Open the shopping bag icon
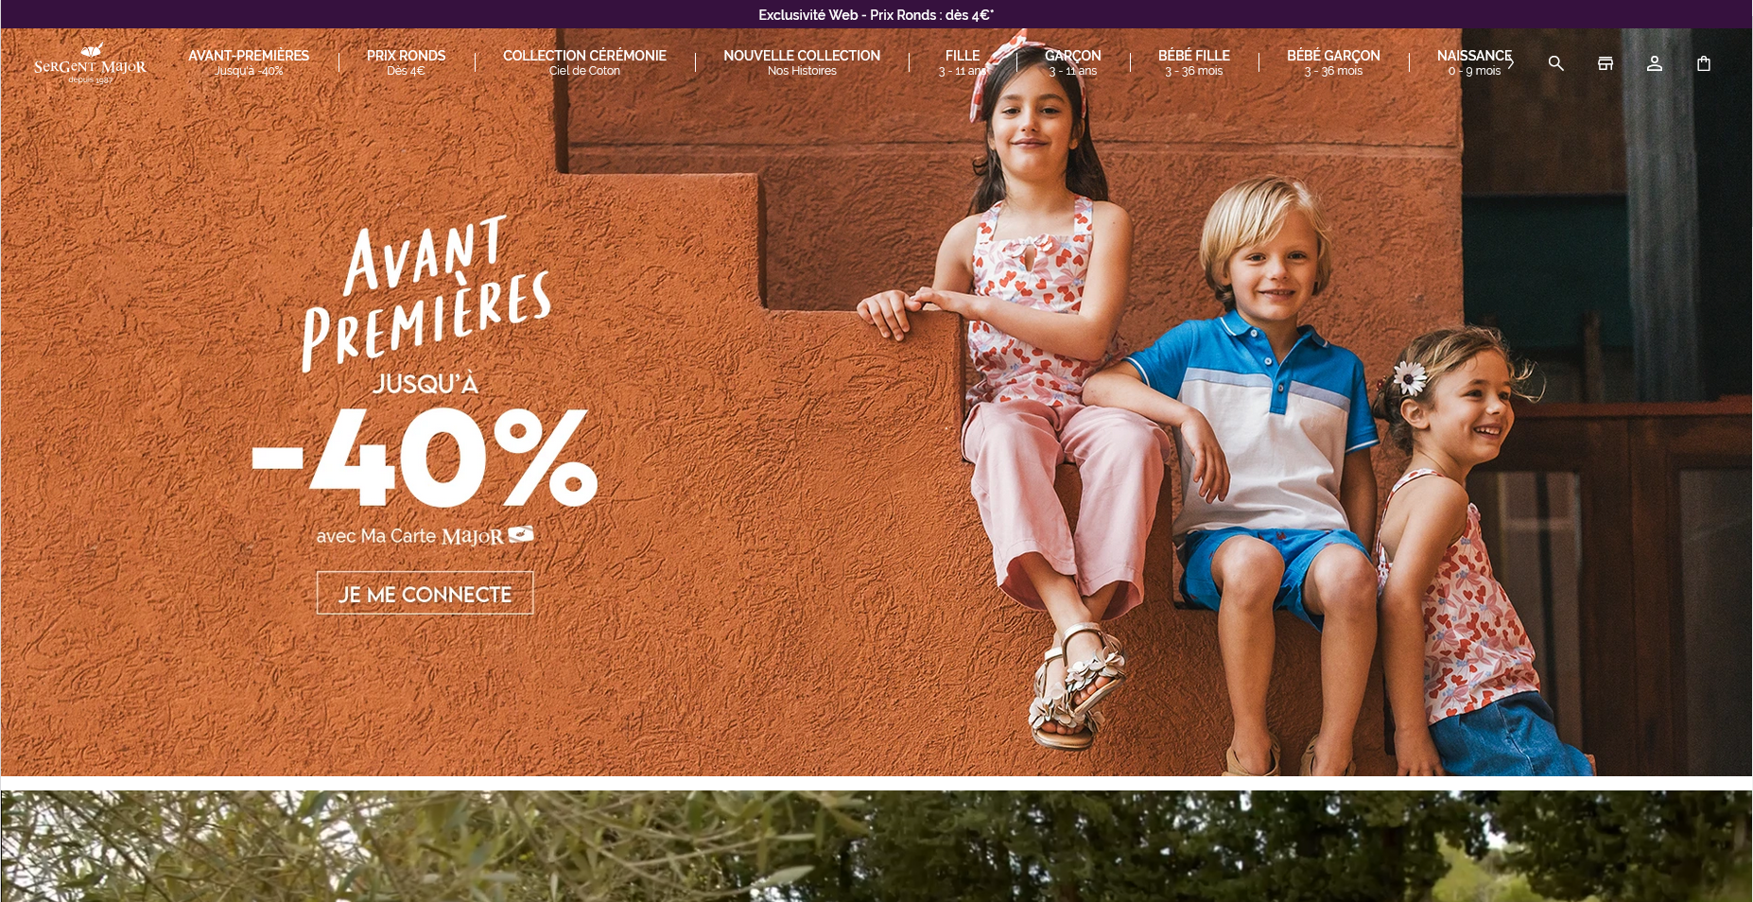The image size is (1753, 902). (x=1703, y=63)
